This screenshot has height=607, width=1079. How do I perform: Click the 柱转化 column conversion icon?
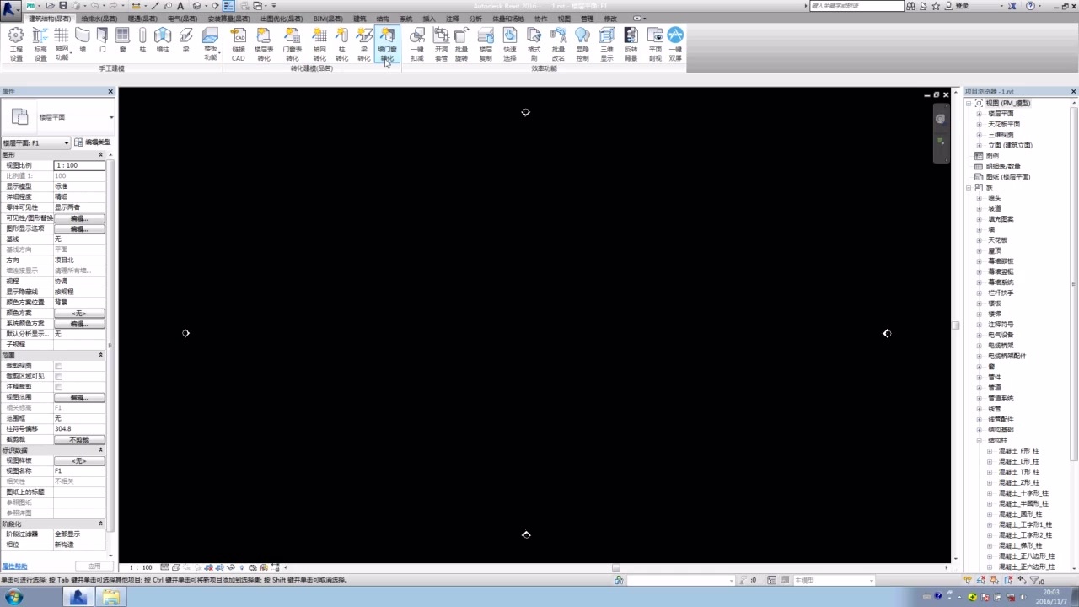point(341,44)
